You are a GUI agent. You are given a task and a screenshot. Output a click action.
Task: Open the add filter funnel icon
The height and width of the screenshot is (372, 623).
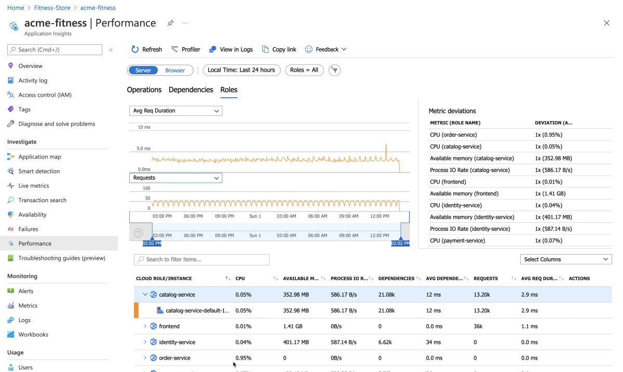click(x=335, y=70)
